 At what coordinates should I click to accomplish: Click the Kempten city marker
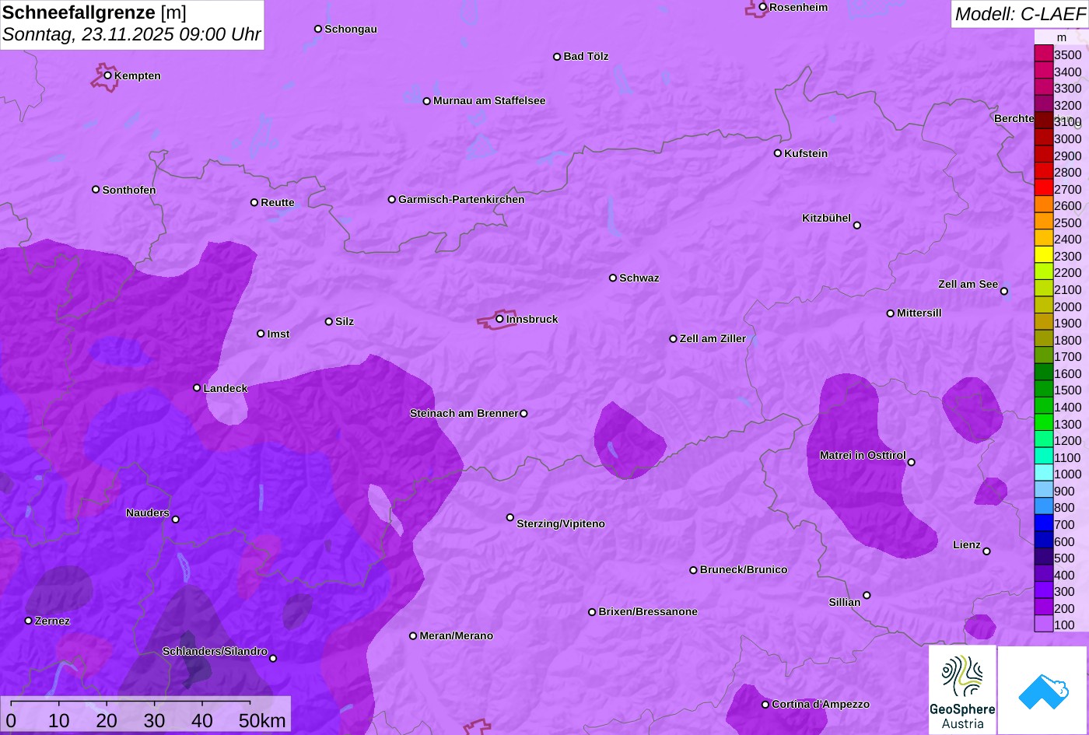coord(108,75)
